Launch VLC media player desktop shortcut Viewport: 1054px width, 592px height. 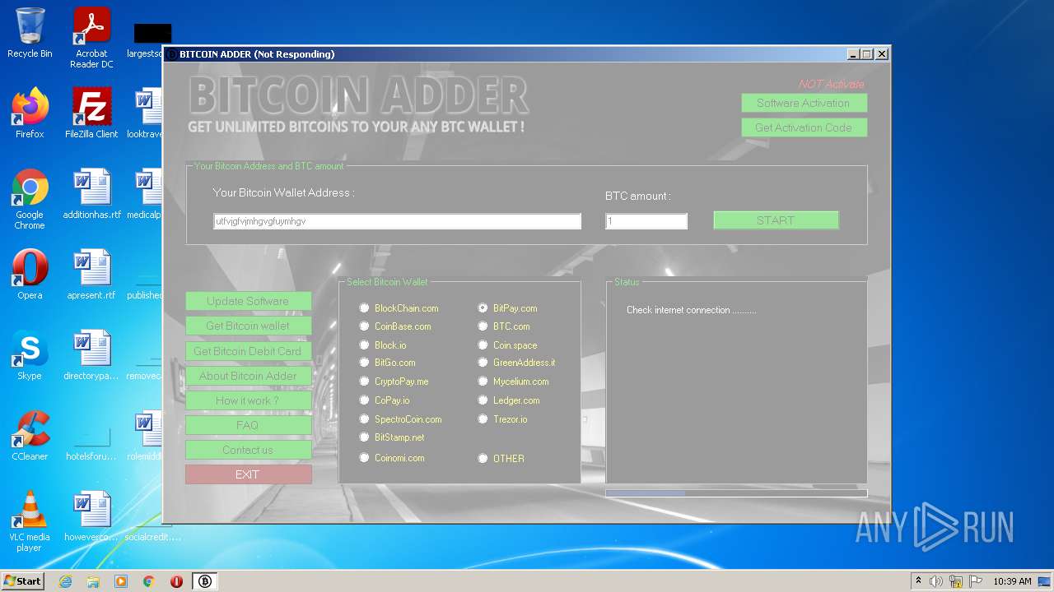[x=30, y=521]
